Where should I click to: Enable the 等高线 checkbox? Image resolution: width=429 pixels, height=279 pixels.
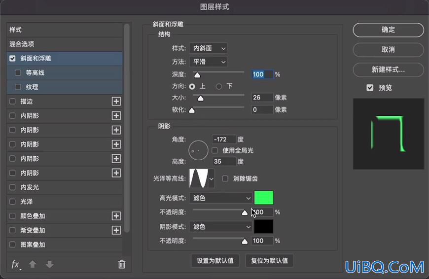pyautogui.click(x=18, y=73)
